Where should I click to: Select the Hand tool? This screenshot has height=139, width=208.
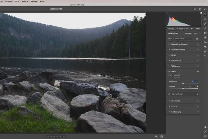[x=205, y=127]
